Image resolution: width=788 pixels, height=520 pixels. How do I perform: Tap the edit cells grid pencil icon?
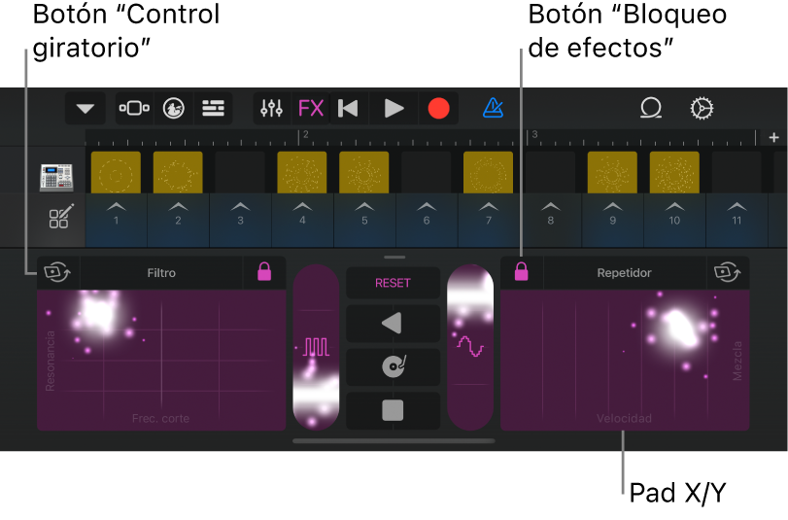click(x=61, y=216)
